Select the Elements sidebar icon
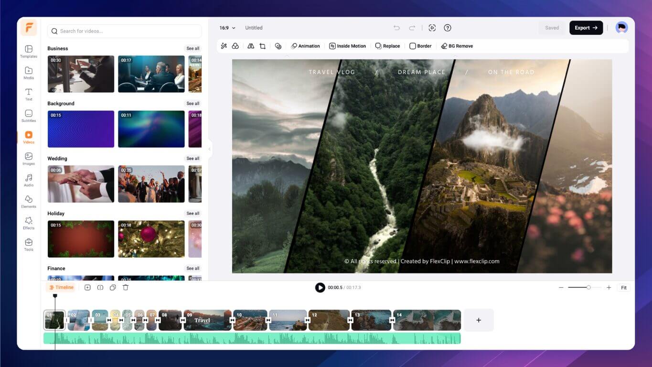 point(29,201)
